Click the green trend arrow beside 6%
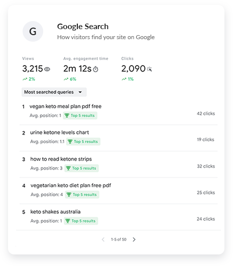The height and width of the screenshot is (267, 234). pos(66,79)
